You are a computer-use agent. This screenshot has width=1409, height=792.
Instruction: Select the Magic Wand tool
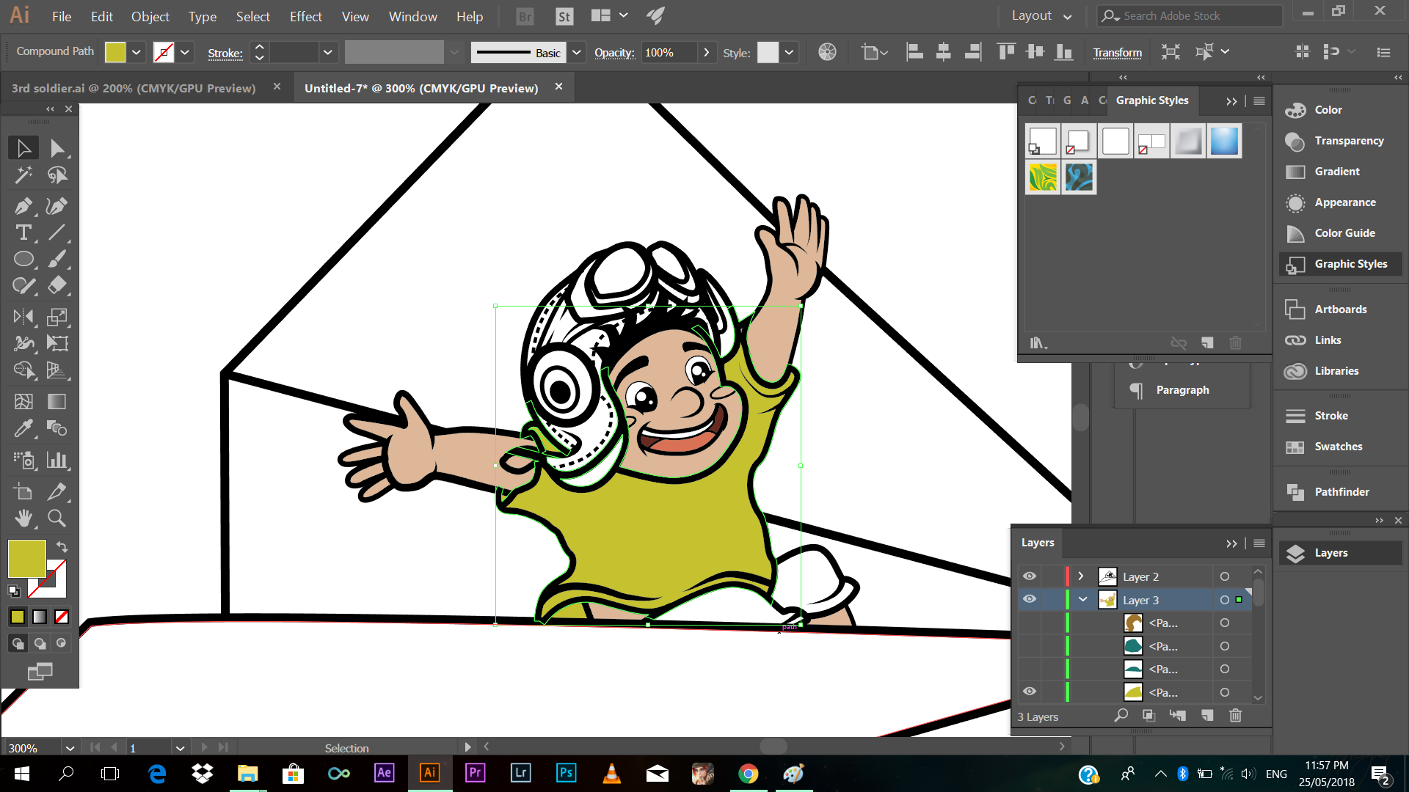[23, 175]
